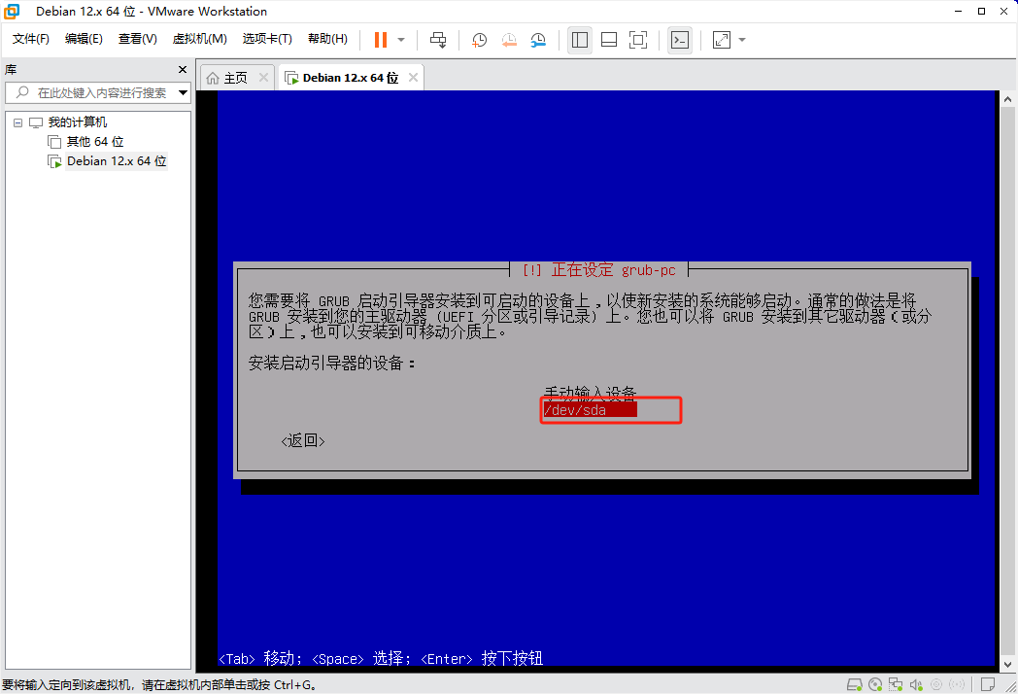Enter full screen mode from the toolbar
The height and width of the screenshot is (694, 1018).
[x=638, y=40]
